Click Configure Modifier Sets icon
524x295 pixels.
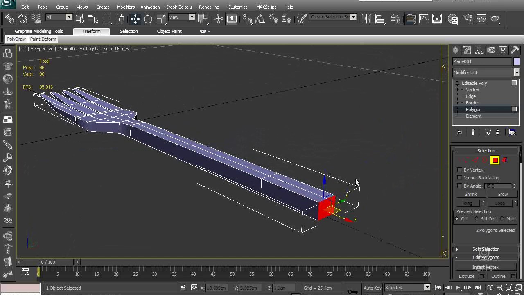[x=512, y=132]
